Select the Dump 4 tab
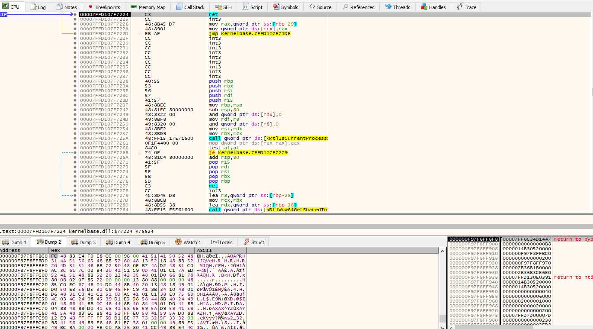The image size is (593, 329). coord(118,242)
